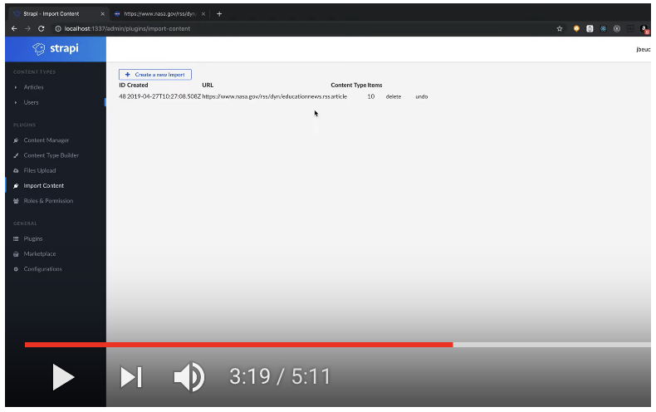Open Users content type in sidebar
This screenshot has height=412, width=656.
click(x=31, y=102)
